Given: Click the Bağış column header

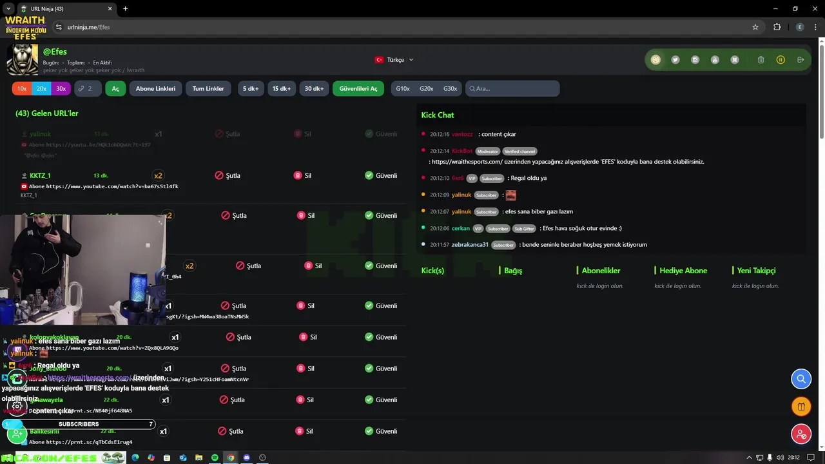Looking at the screenshot, I should tap(513, 271).
